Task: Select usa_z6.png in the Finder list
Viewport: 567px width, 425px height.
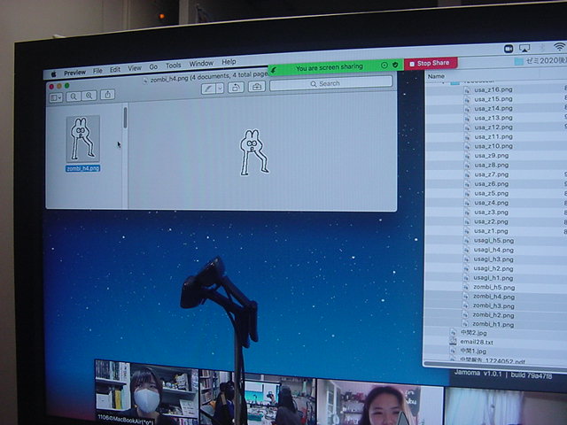Action: [x=492, y=183]
